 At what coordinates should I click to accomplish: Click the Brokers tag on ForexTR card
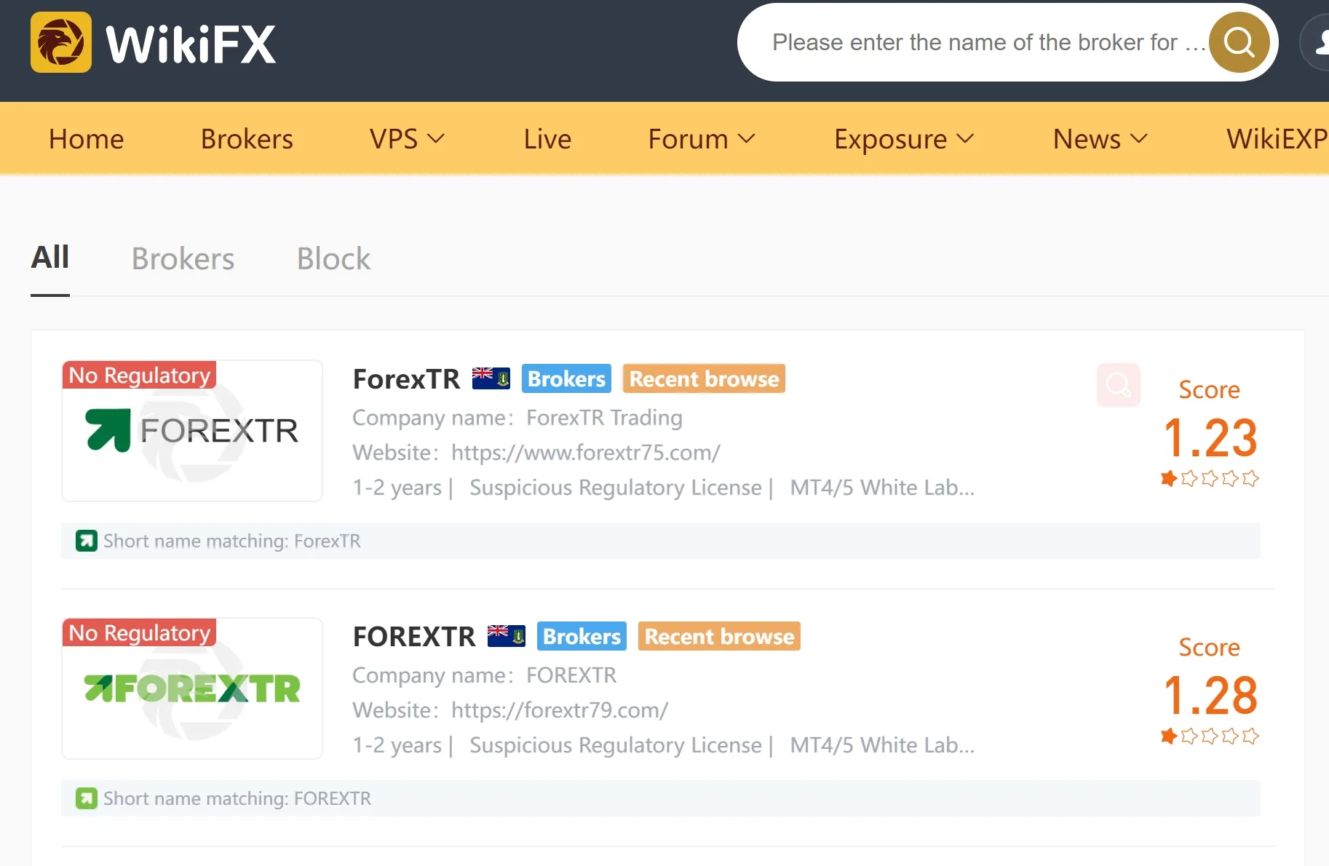coord(566,378)
